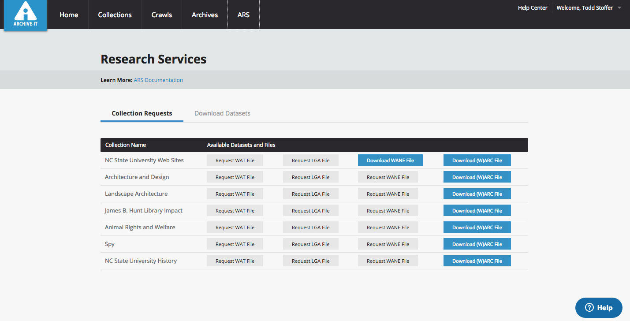Open the Help Center link
The height and width of the screenshot is (321, 630).
pos(533,8)
